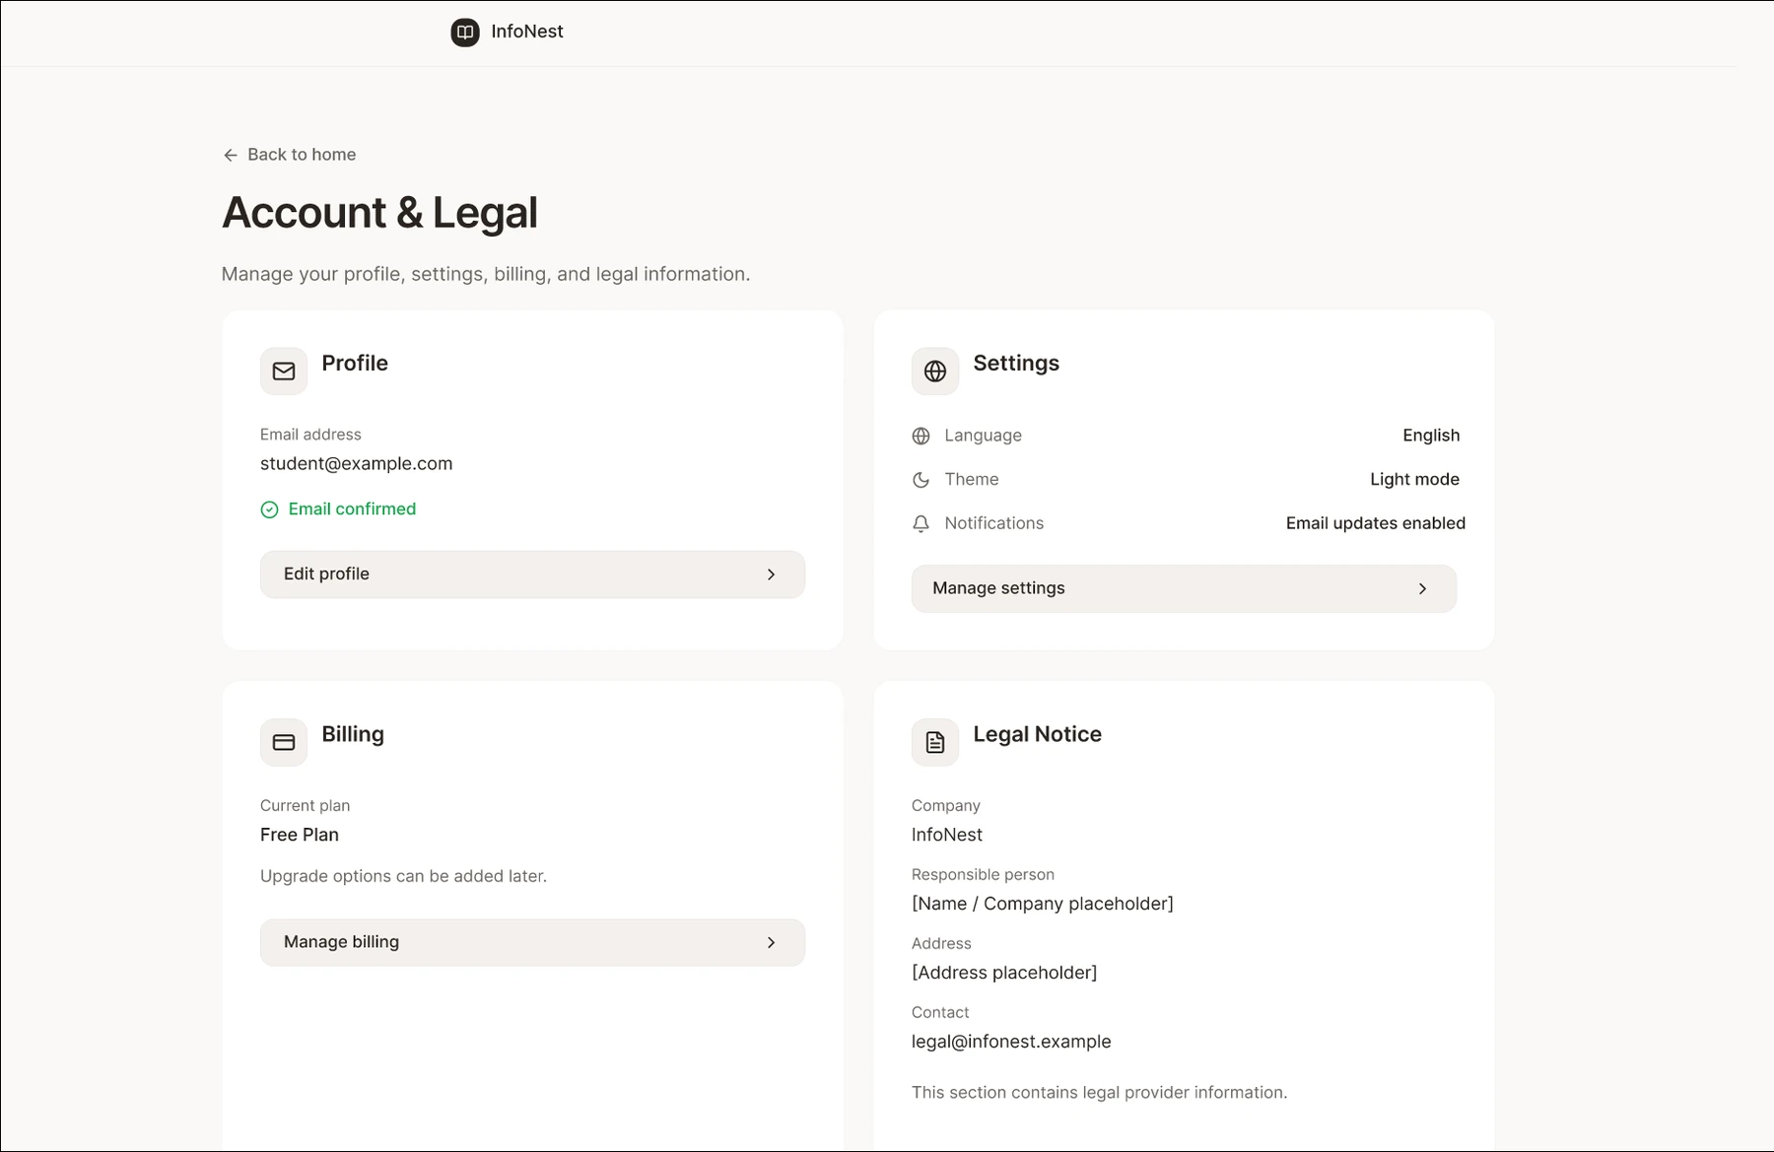Click the English language value
Image resolution: width=1774 pixels, height=1152 pixels.
[x=1431, y=436]
